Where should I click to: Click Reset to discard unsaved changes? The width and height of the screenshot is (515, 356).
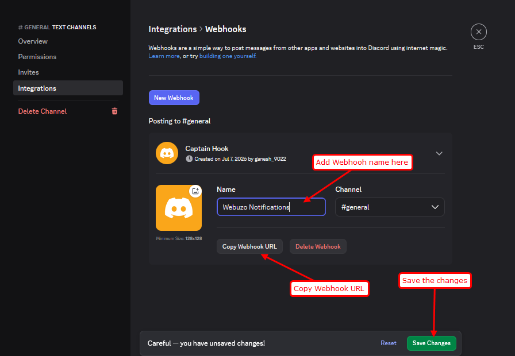pos(388,343)
